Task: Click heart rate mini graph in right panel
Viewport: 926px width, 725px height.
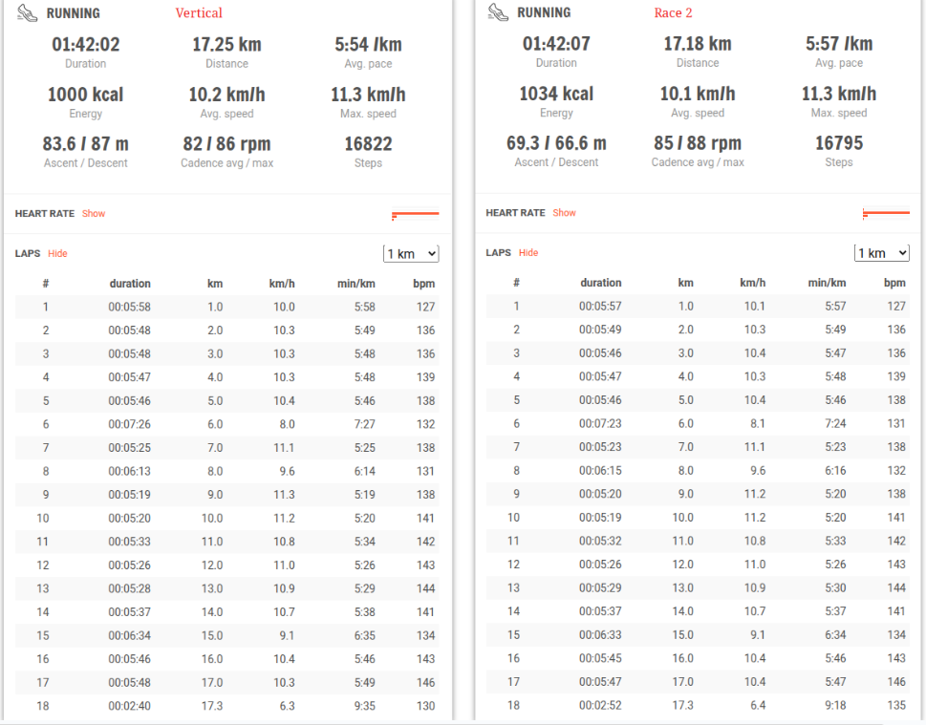Action: 886,213
